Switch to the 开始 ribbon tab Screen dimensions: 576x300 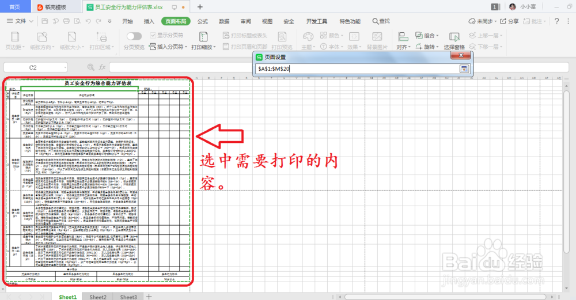(x=127, y=21)
